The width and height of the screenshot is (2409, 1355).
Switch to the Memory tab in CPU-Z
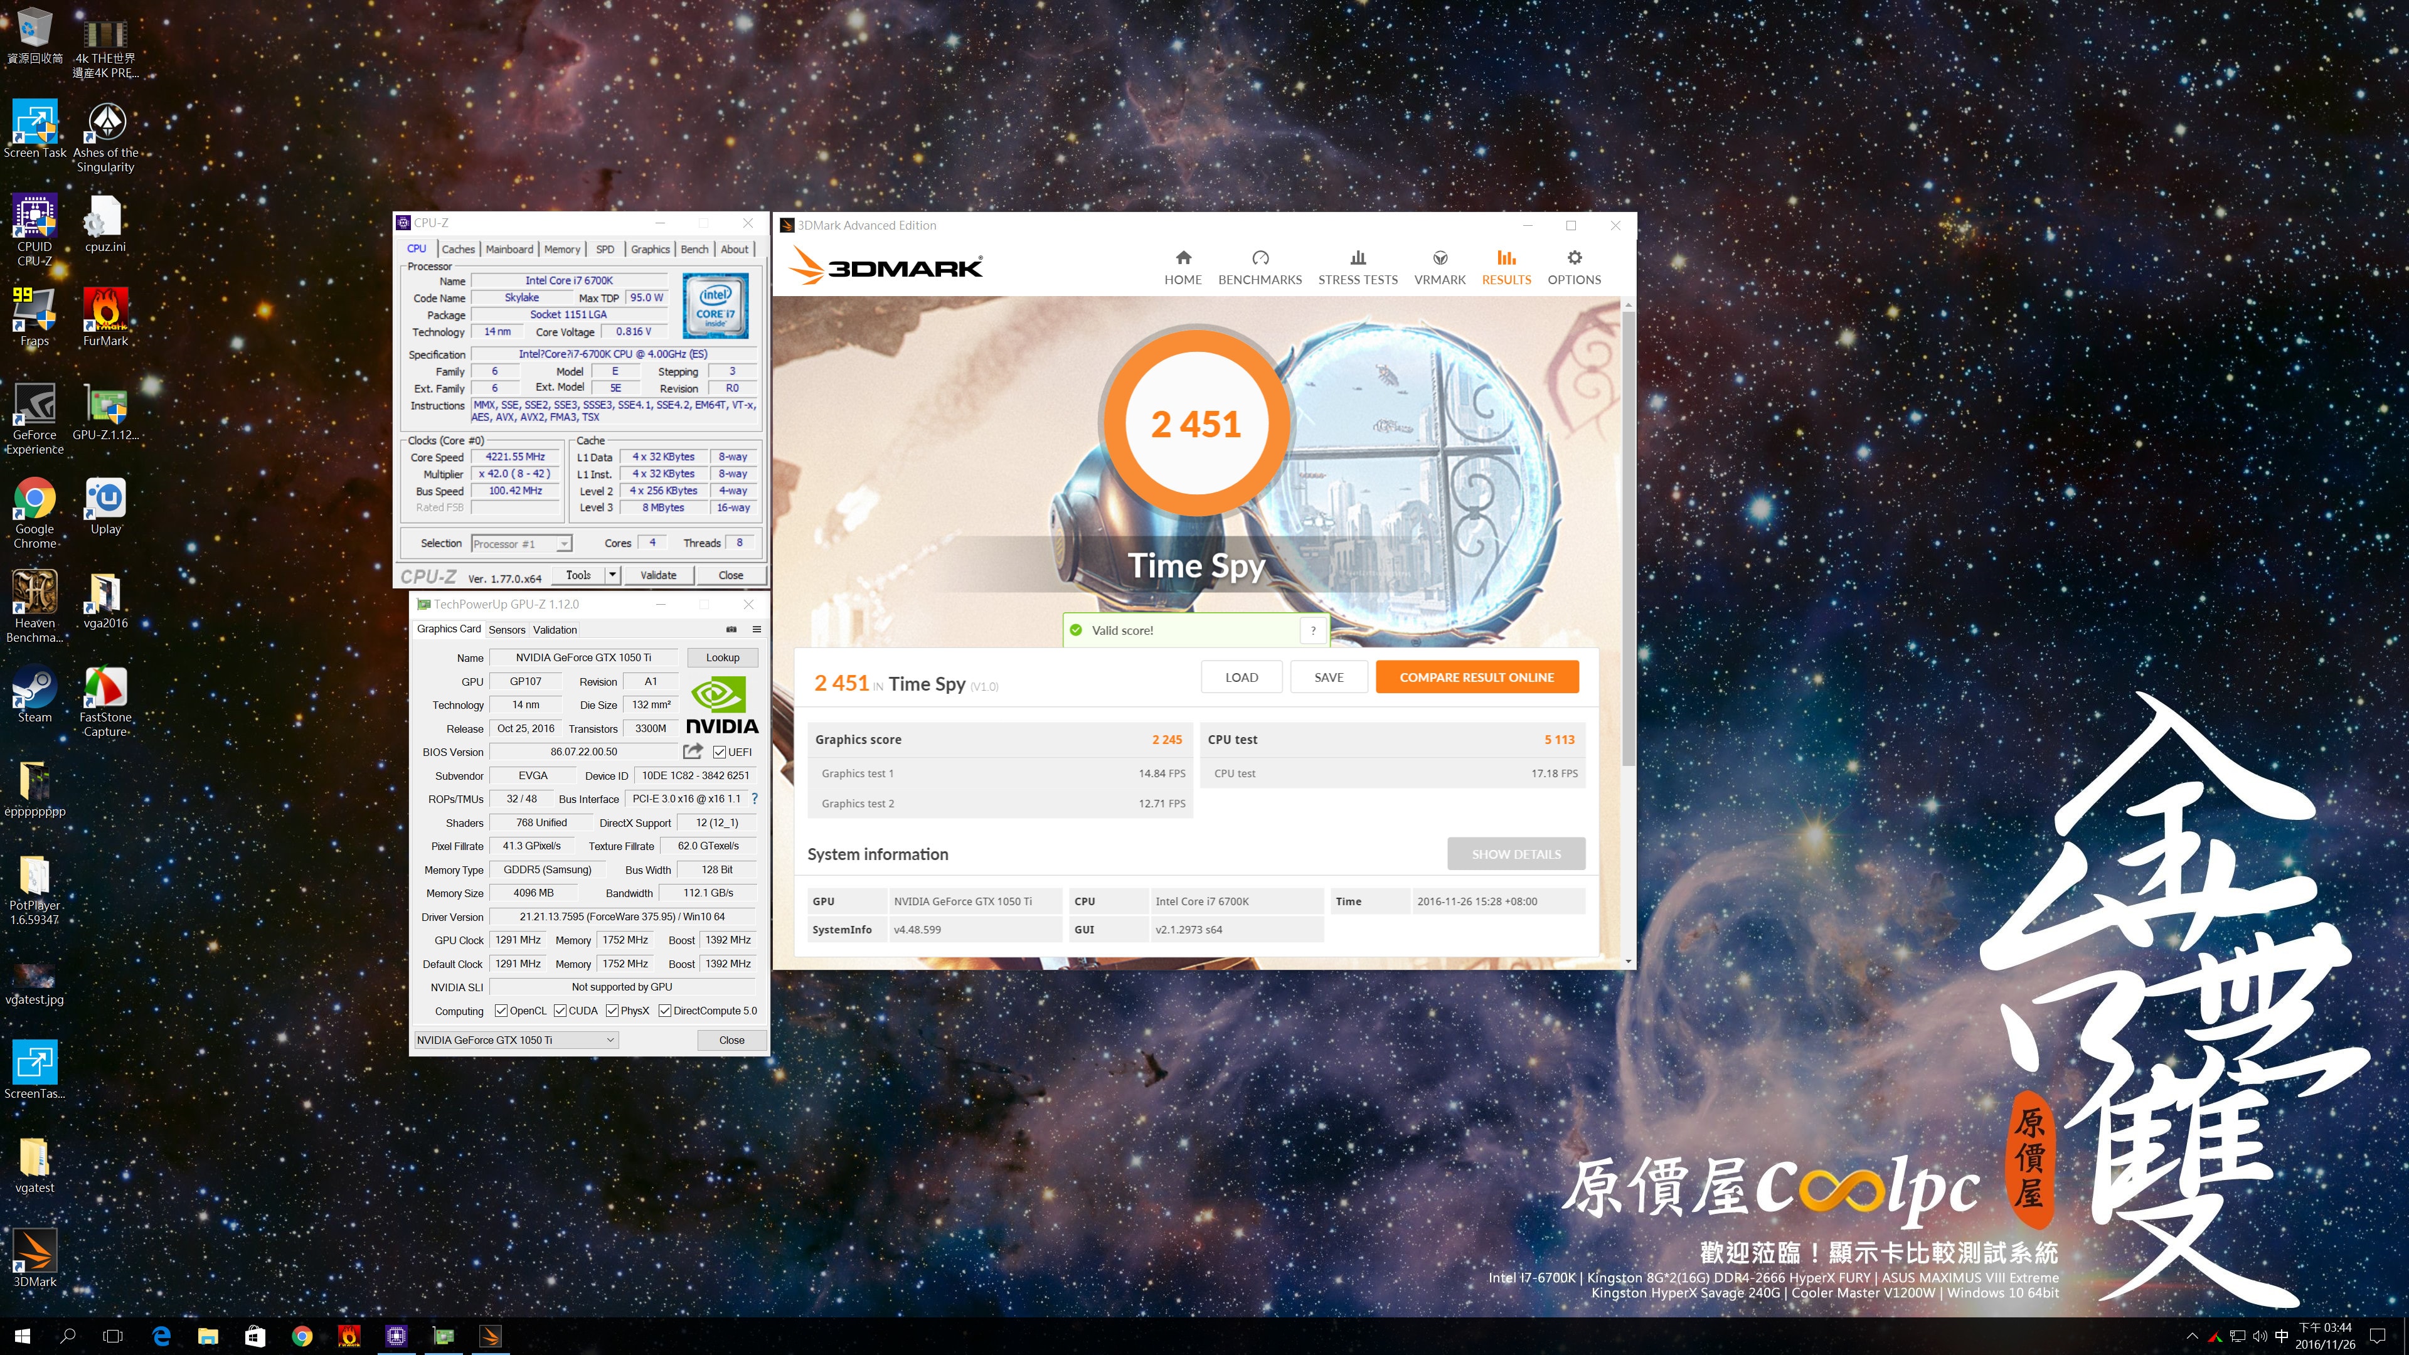[x=562, y=249]
